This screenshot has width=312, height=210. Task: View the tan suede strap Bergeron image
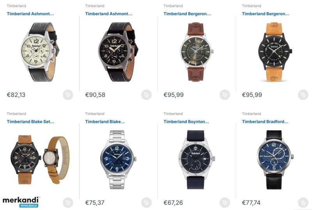[275, 52]
